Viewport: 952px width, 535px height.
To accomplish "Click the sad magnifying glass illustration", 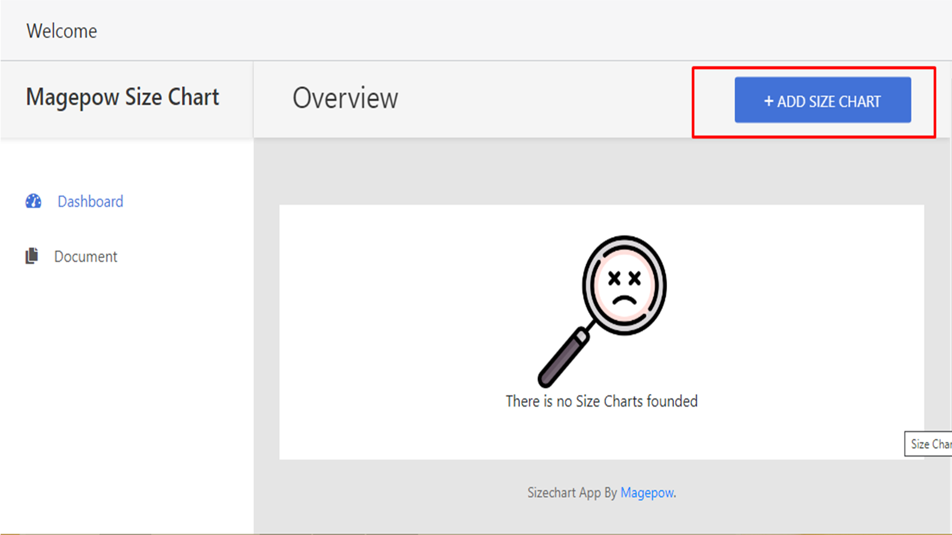I will [x=602, y=311].
